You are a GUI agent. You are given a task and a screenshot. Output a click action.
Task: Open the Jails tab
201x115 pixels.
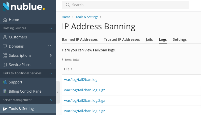click(149, 39)
